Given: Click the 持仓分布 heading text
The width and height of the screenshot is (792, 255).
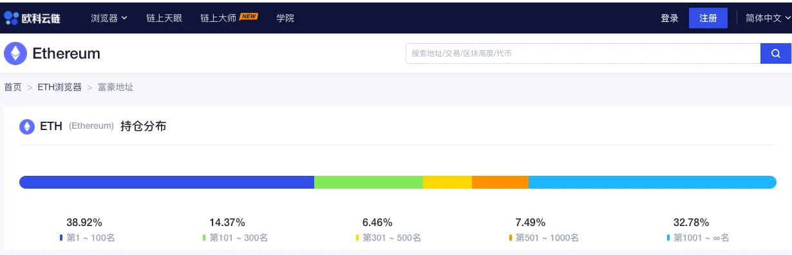Looking at the screenshot, I should [143, 126].
